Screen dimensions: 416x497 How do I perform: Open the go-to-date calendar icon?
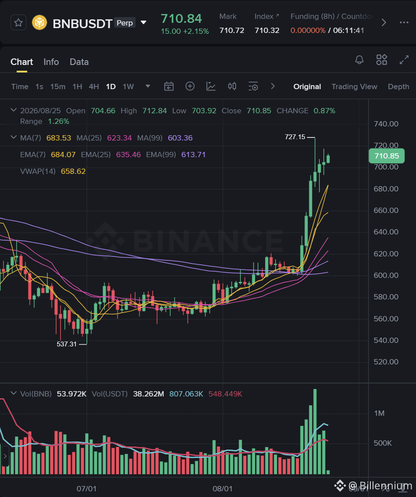(x=169, y=86)
